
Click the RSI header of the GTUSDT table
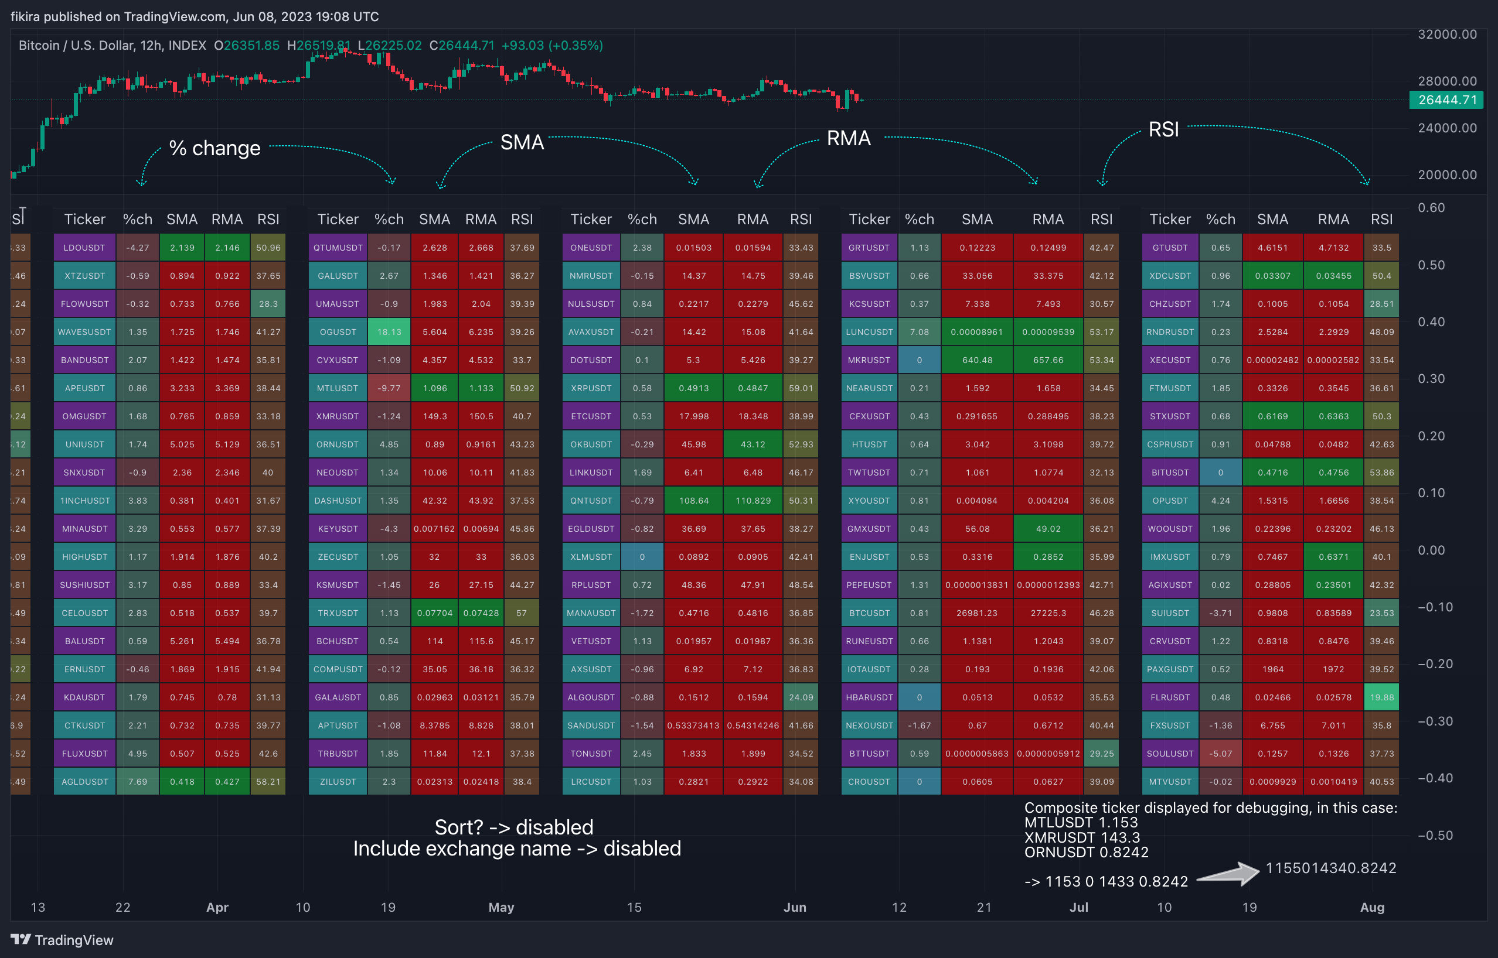(1382, 219)
